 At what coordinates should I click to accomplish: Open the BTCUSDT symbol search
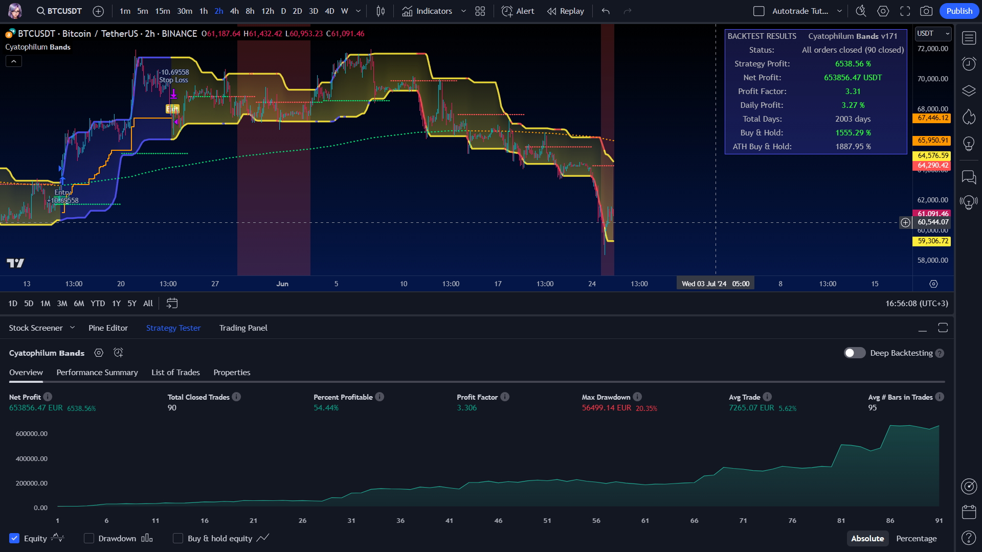pyautogui.click(x=59, y=11)
